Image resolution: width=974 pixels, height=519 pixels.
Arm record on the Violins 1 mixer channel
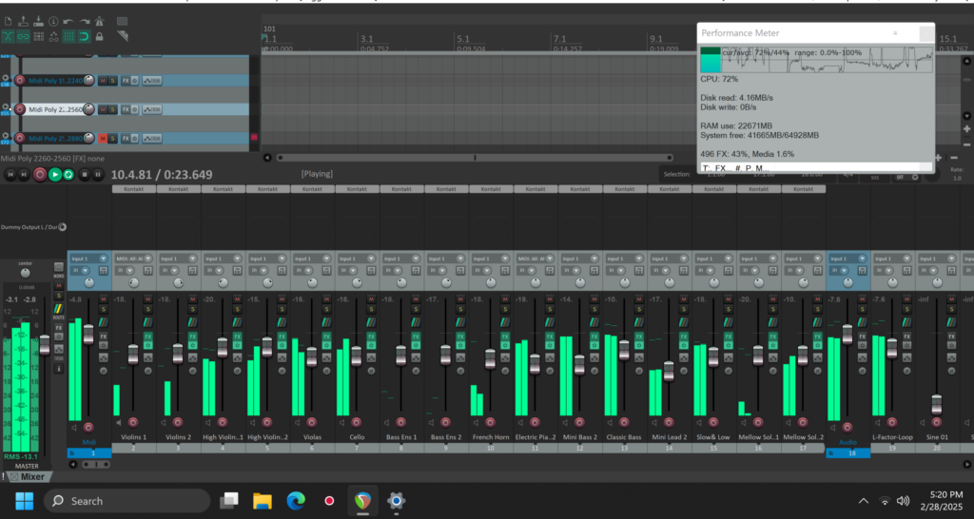pyautogui.click(x=133, y=422)
